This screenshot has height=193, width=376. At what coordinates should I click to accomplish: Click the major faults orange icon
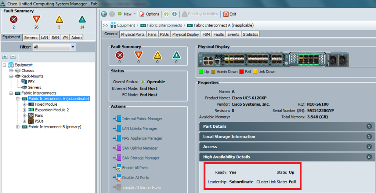(x=36, y=19)
